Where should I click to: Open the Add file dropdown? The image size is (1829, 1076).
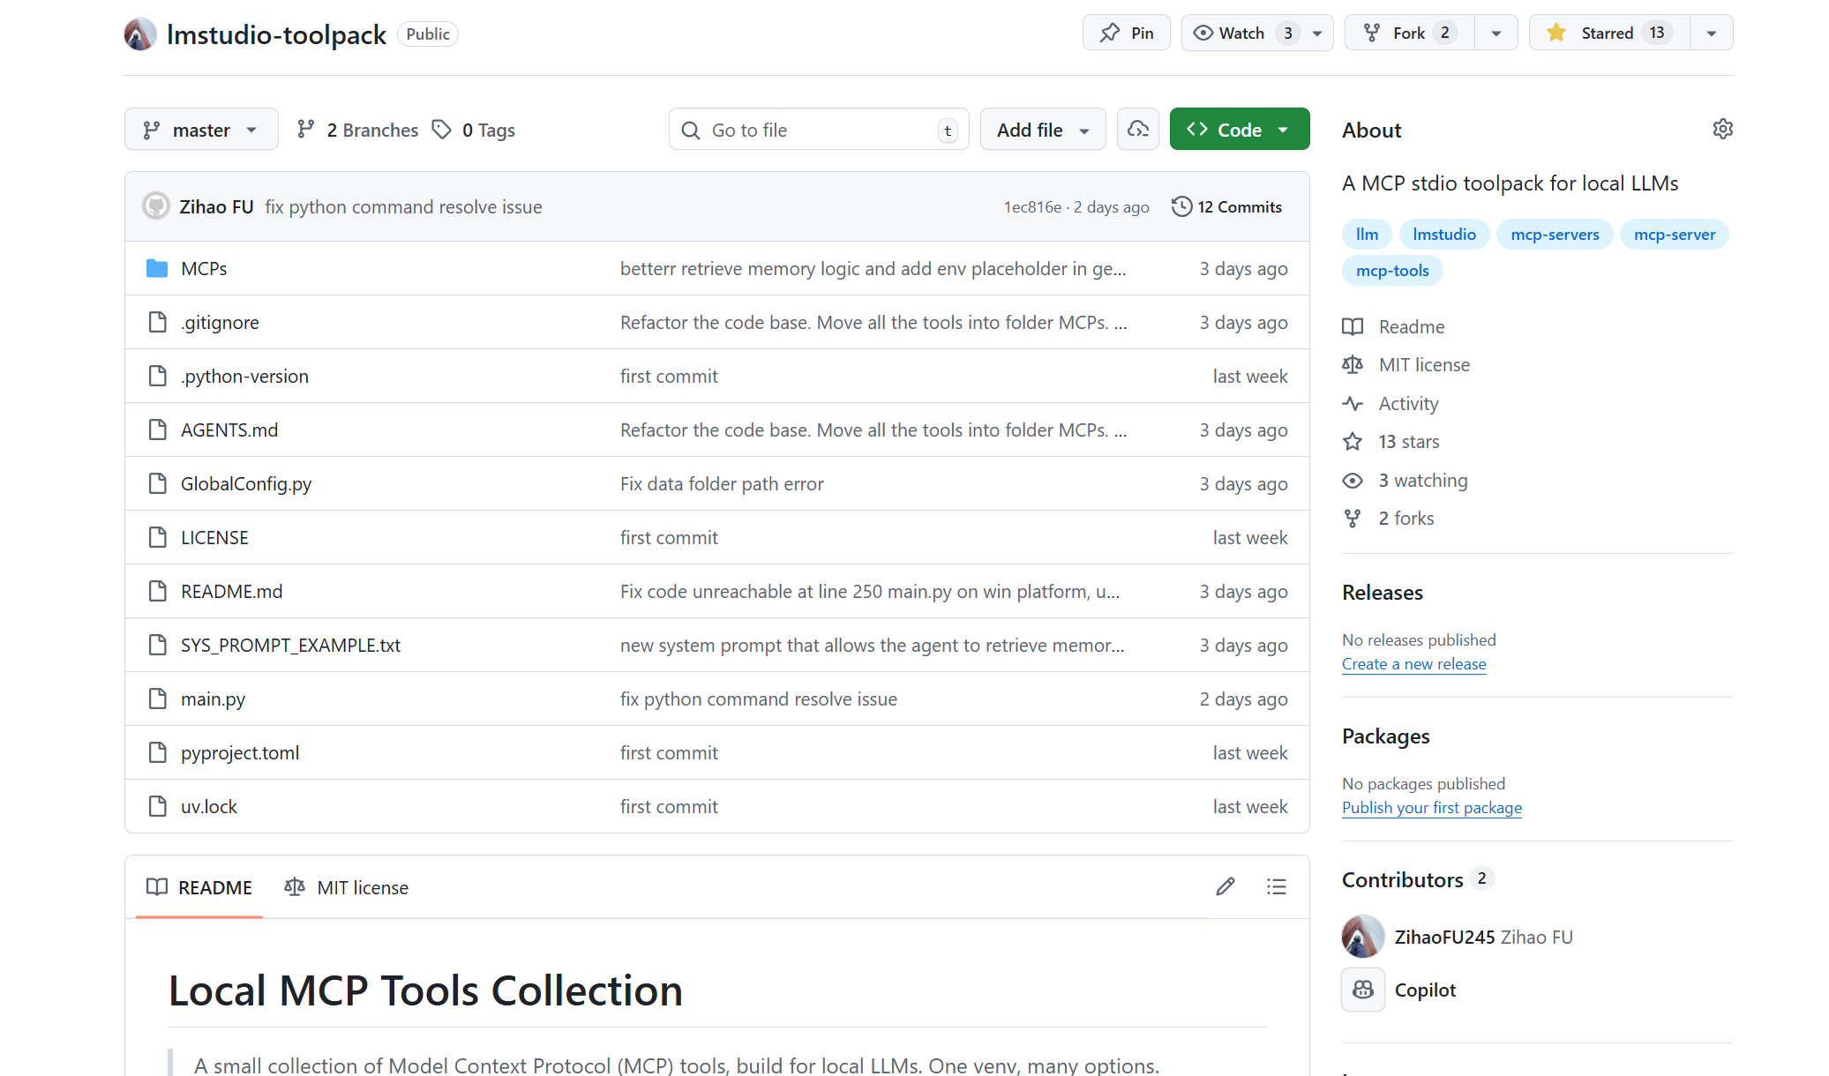pyautogui.click(x=1043, y=130)
